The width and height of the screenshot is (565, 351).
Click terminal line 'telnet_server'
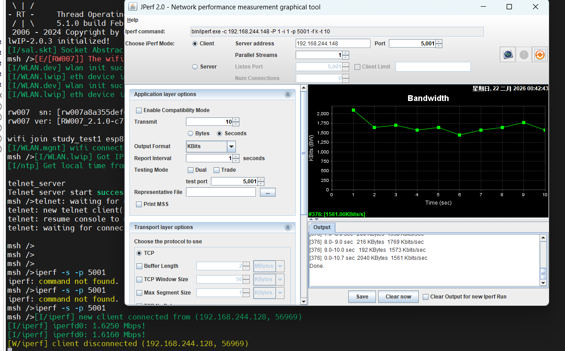[x=37, y=183]
